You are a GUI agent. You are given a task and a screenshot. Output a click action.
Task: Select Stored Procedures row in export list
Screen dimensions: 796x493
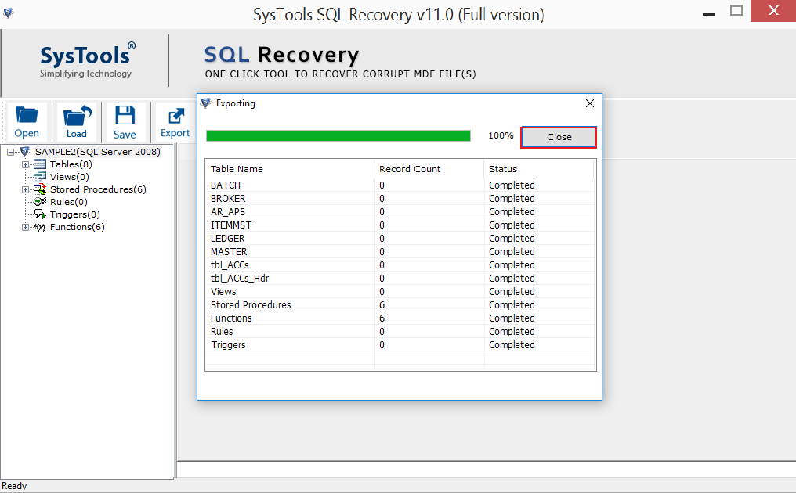pyautogui.click(x=400, y=305)
